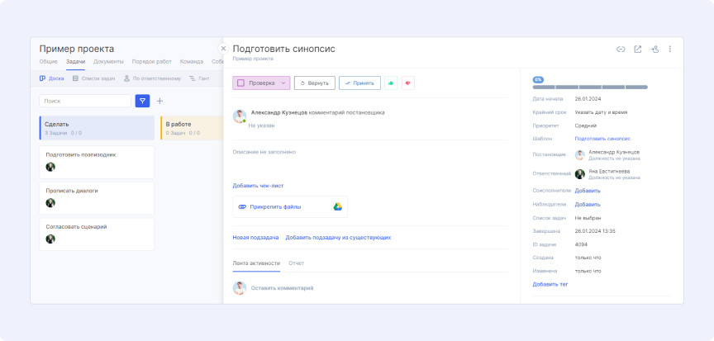
Task: Click thumbs up icon button
Action: pyautogui.click(x=391, y=83)
